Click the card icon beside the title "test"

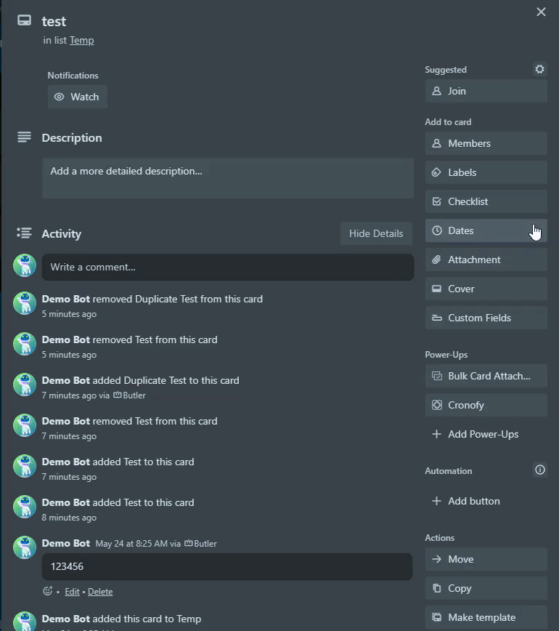[23, 22]
